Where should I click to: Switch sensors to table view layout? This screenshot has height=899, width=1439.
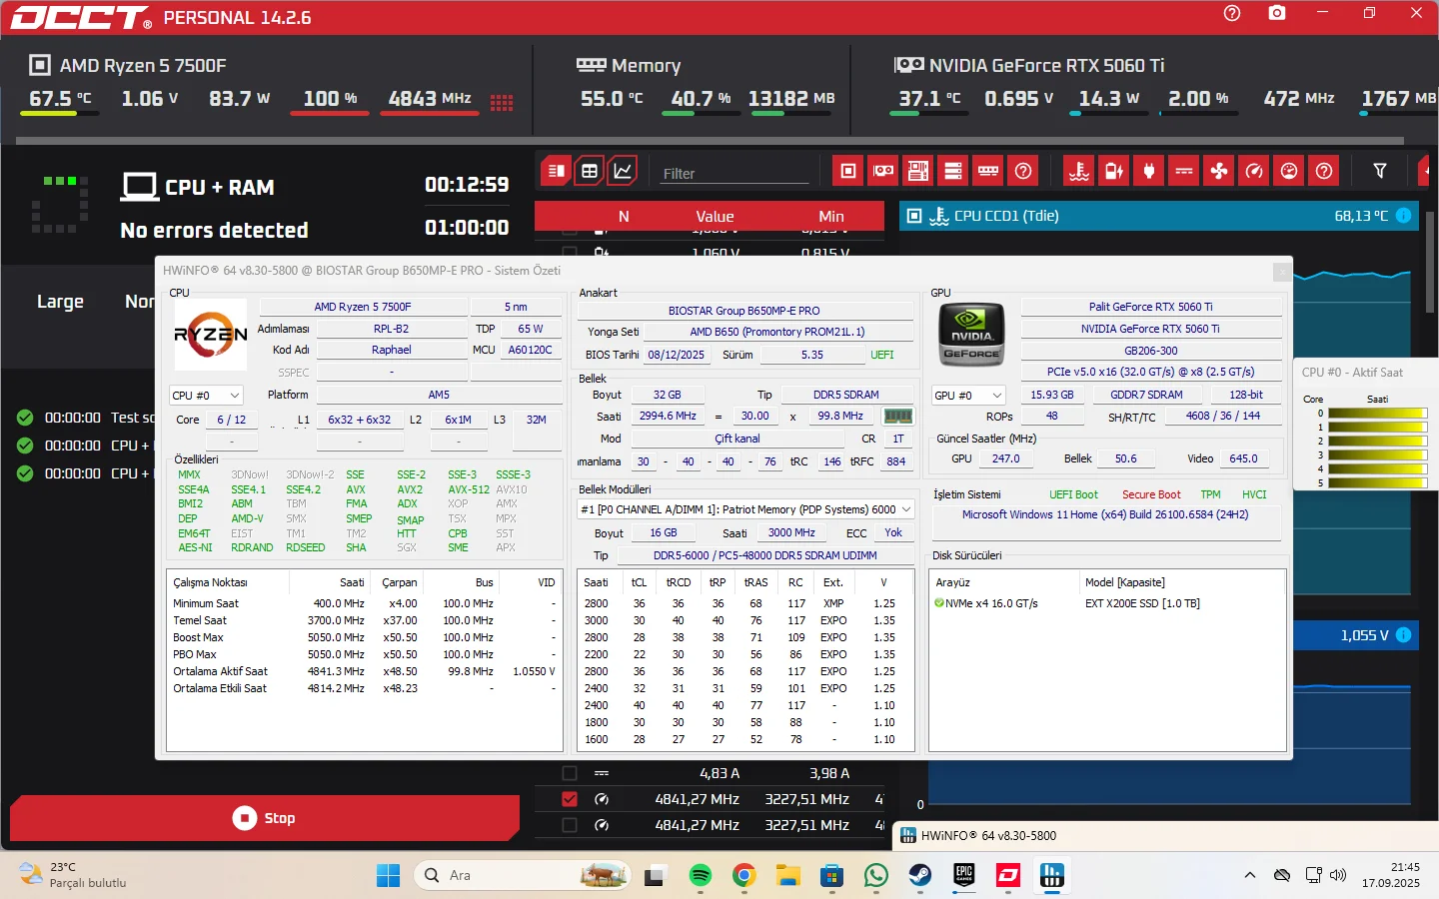click(x=590, y=171)
